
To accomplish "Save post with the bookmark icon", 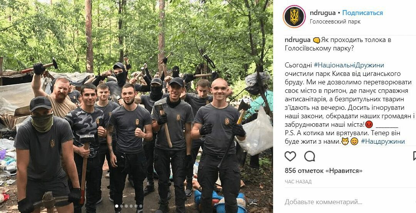I will tap(414, 156).
